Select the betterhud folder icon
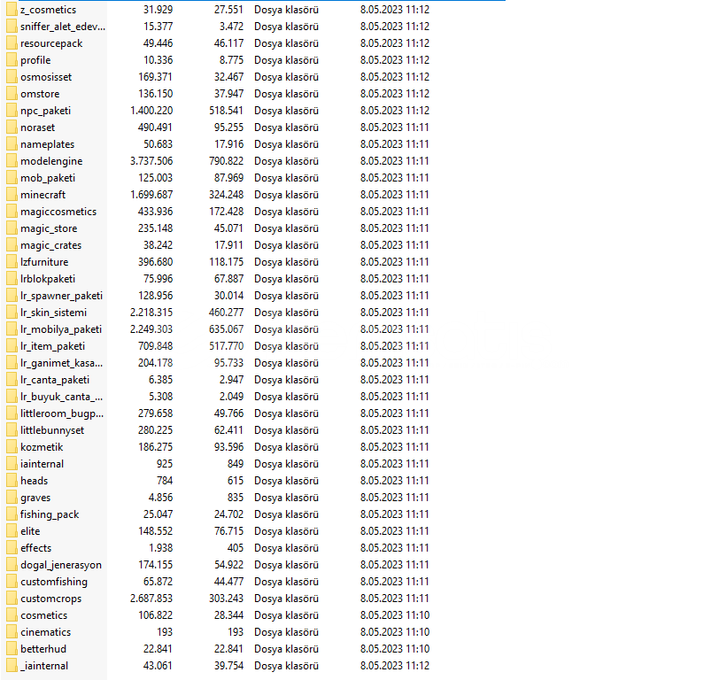 point(12,649)
